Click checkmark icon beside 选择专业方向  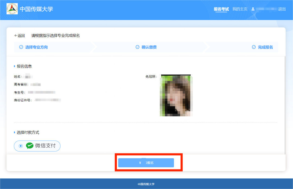[21, 47]
